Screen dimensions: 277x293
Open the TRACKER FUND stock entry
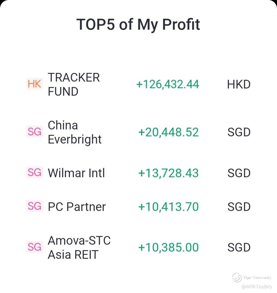(74, 84)
